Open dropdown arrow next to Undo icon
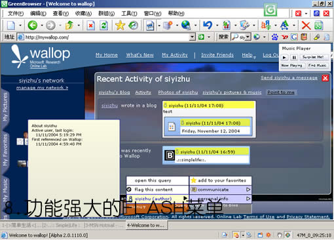This screenshot has width=334, height=240. 217,26
